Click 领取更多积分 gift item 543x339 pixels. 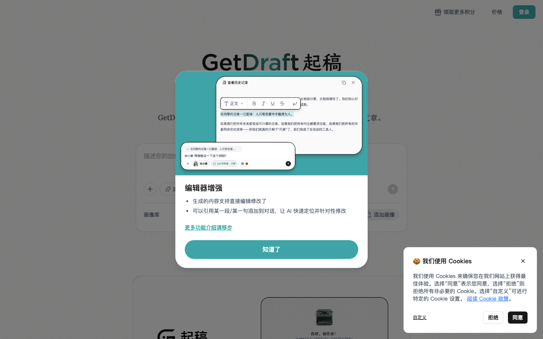pos(454,12)
